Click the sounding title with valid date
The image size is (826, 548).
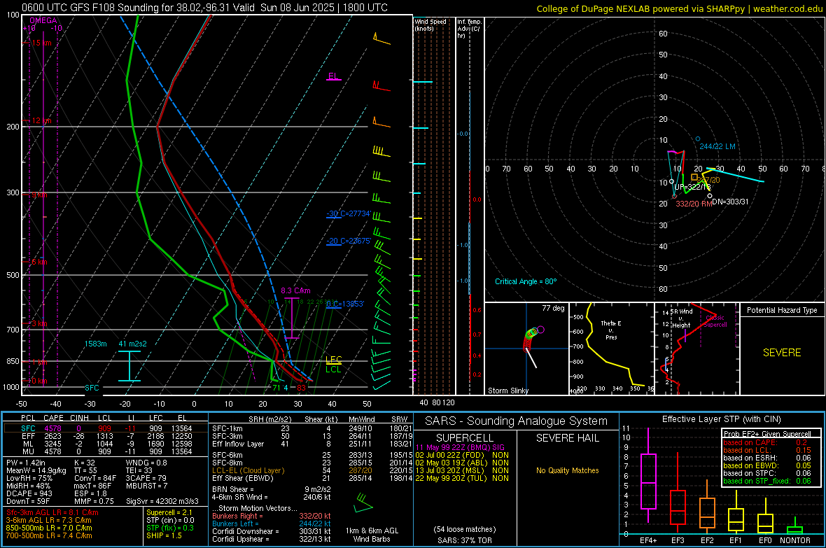[204, 8]
